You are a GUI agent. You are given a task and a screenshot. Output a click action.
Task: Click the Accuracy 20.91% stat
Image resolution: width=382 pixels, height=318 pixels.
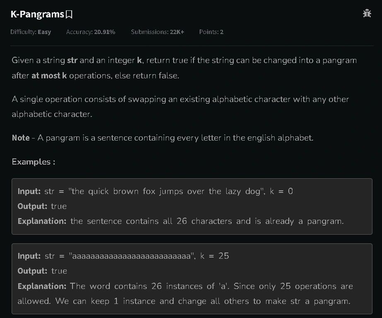[x=91, y=32]
